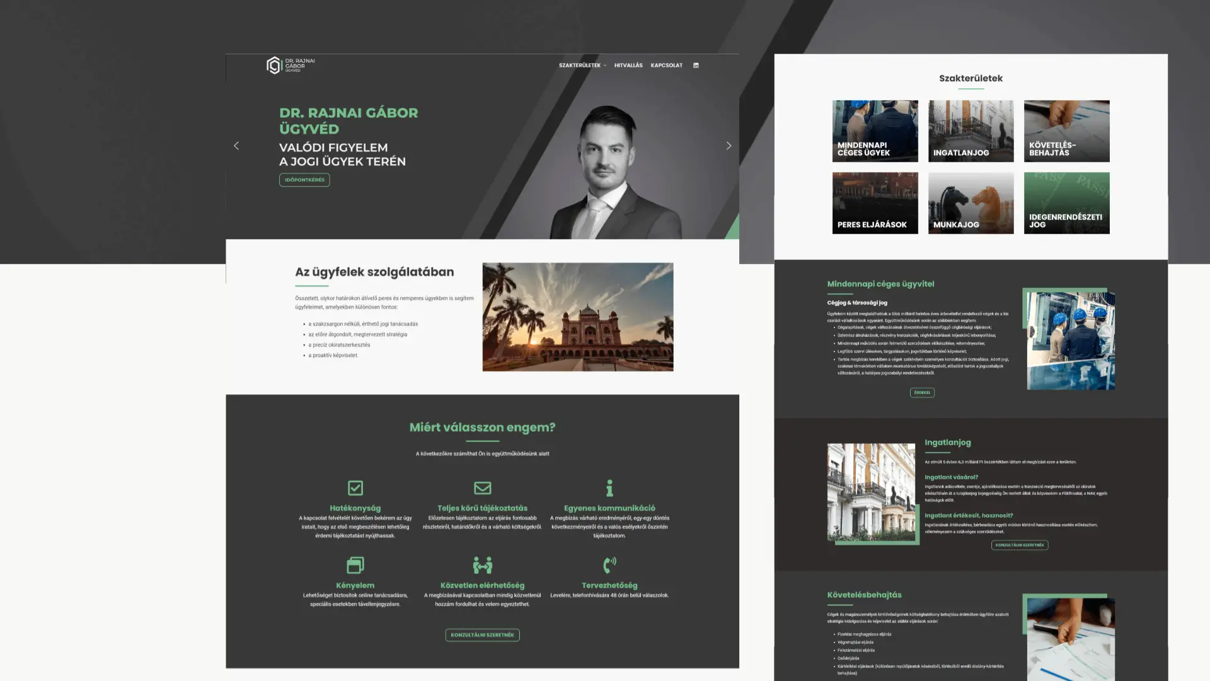Open the Kapcsolat menu item
1210x681 pixels.
pyautogui.click(x=666, y=66)
